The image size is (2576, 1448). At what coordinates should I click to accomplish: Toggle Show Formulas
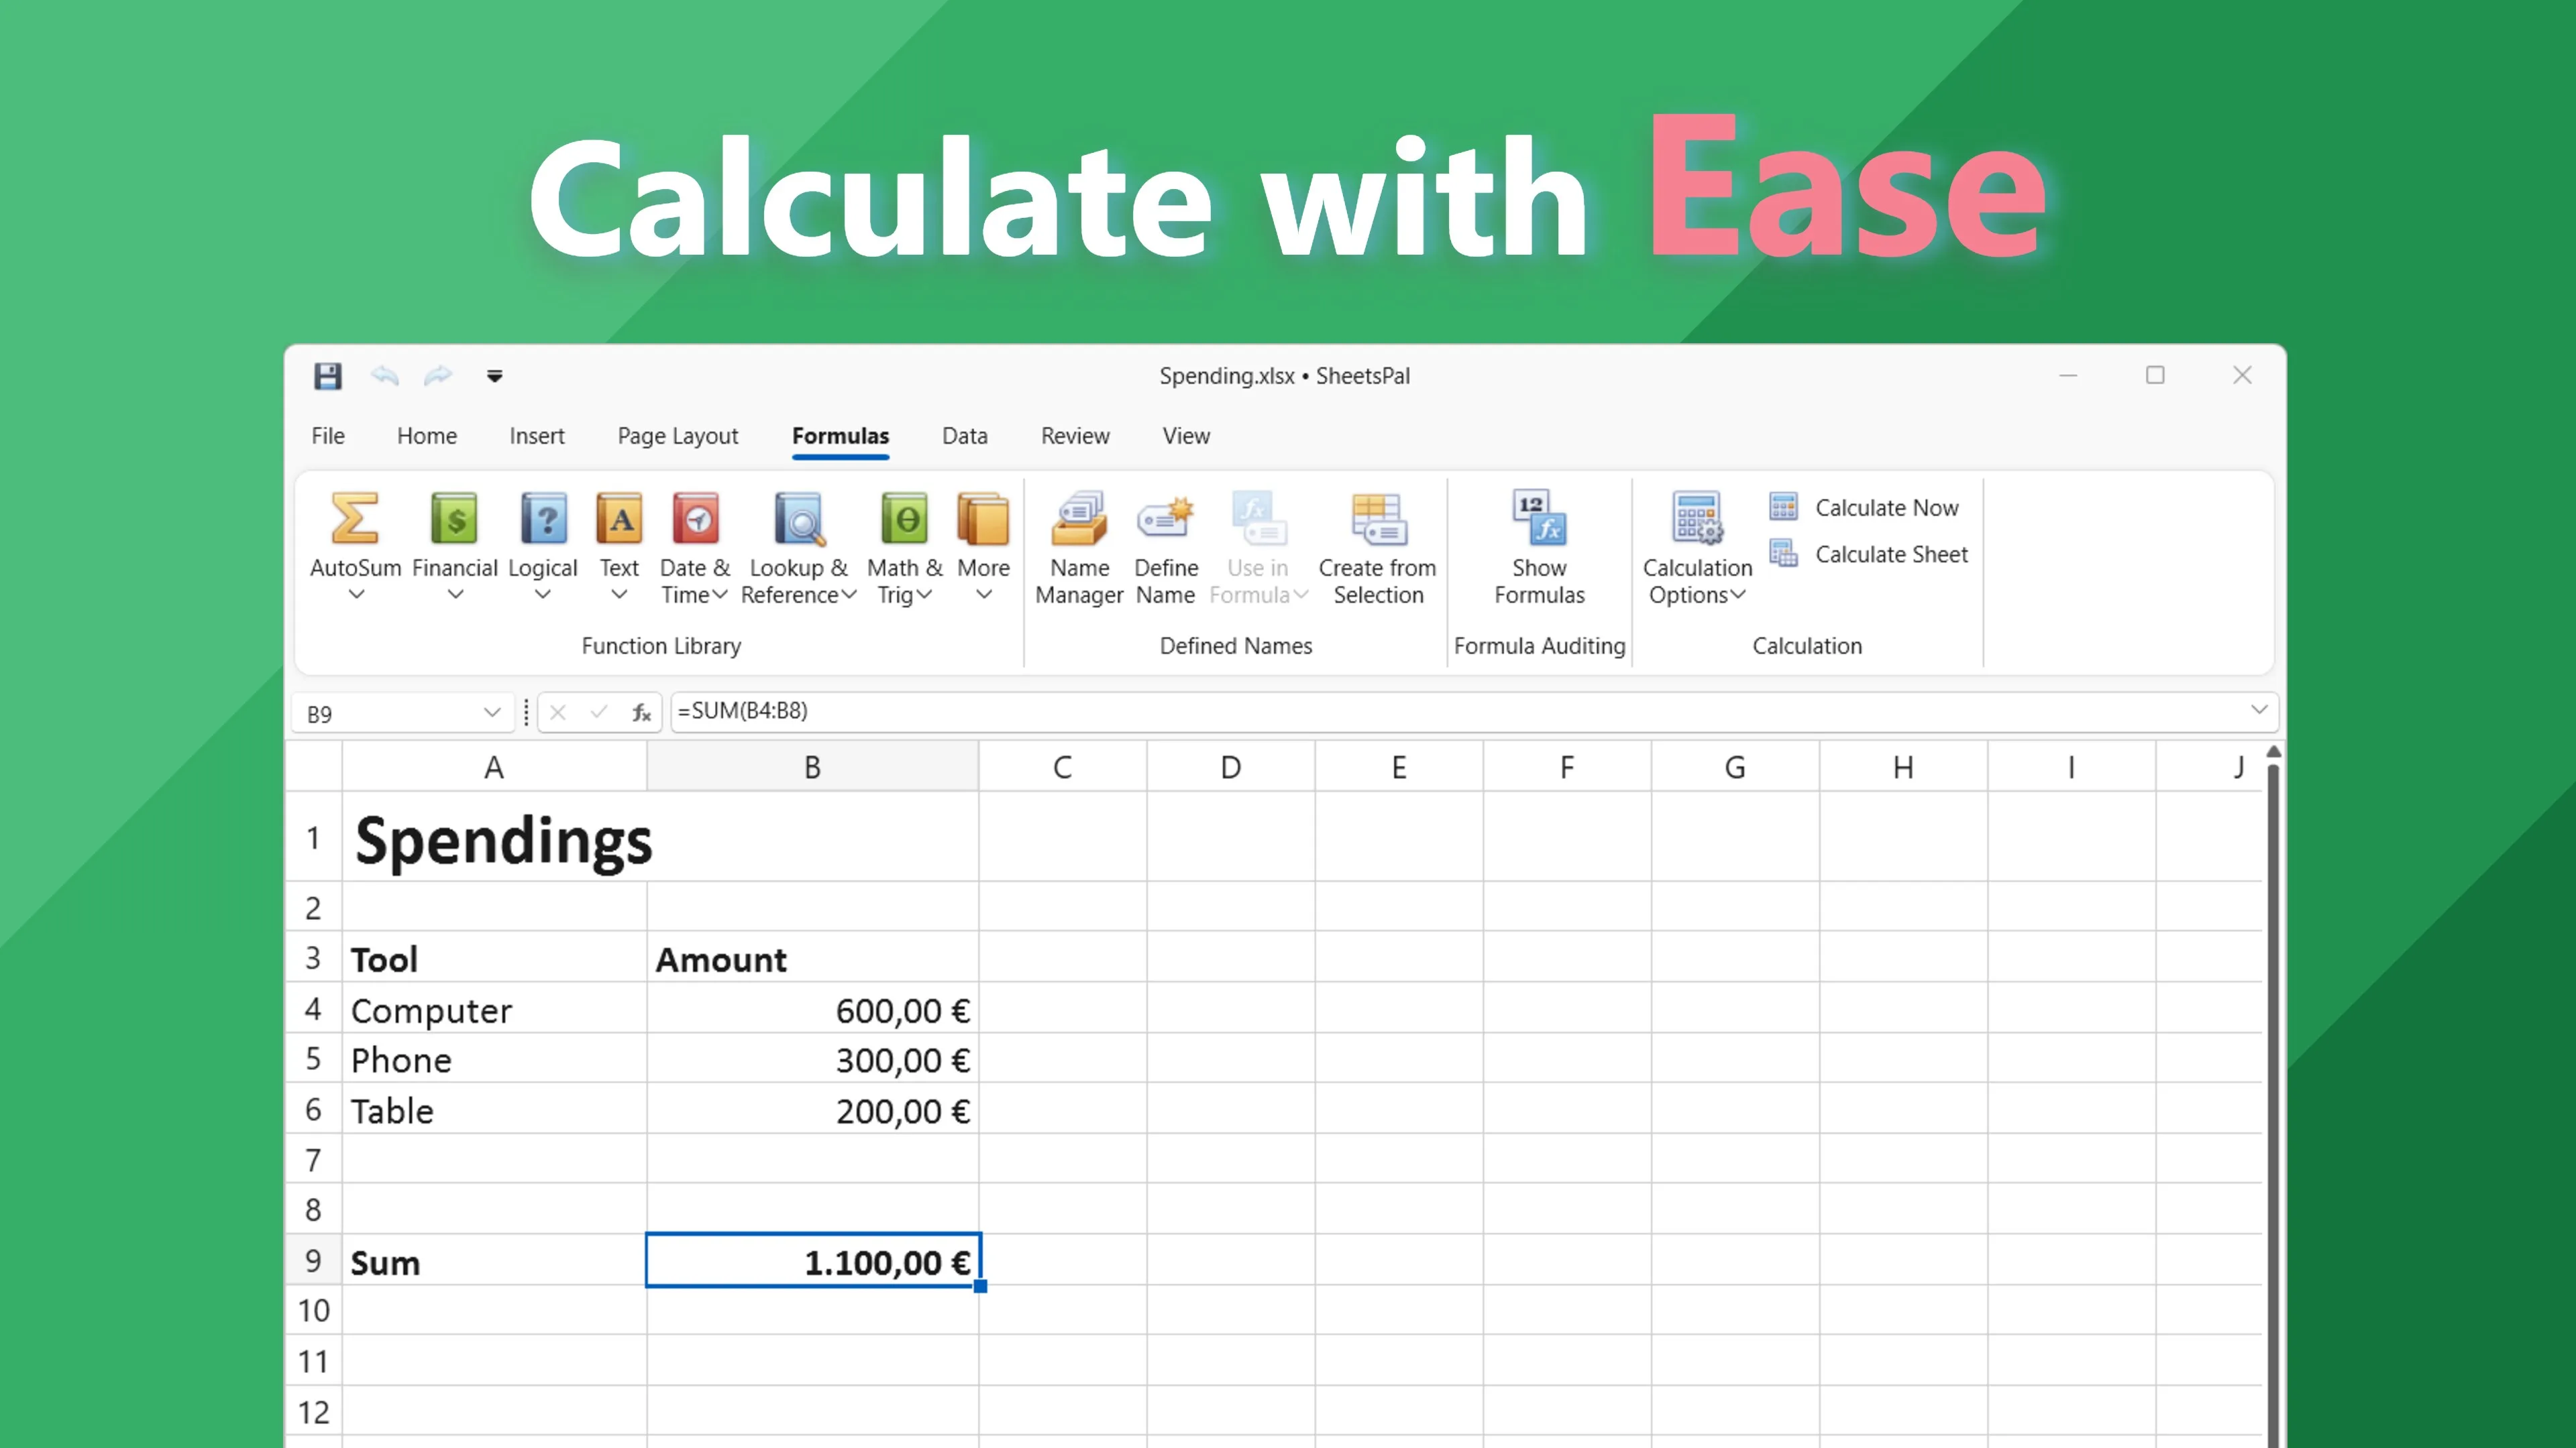point(1539,548)
